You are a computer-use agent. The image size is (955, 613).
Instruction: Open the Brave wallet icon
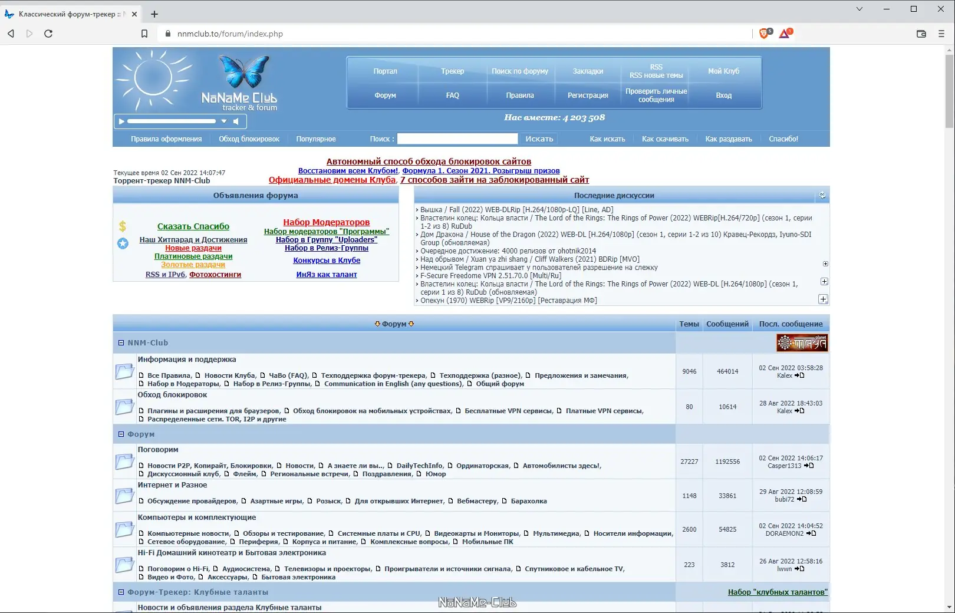tap(921, 34)
